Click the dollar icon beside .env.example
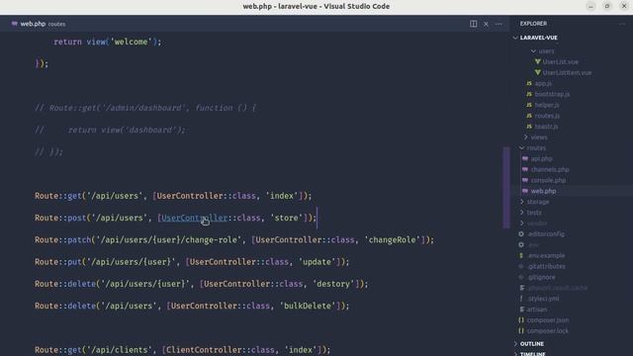 click(521, 255)
